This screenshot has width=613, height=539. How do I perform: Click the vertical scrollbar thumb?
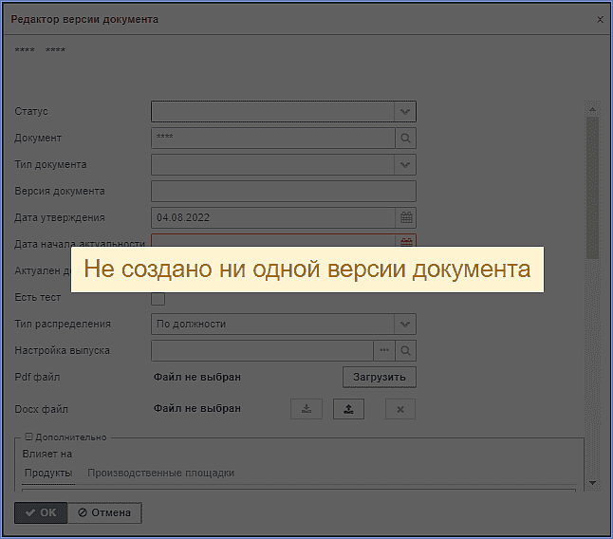click(592, 188)
